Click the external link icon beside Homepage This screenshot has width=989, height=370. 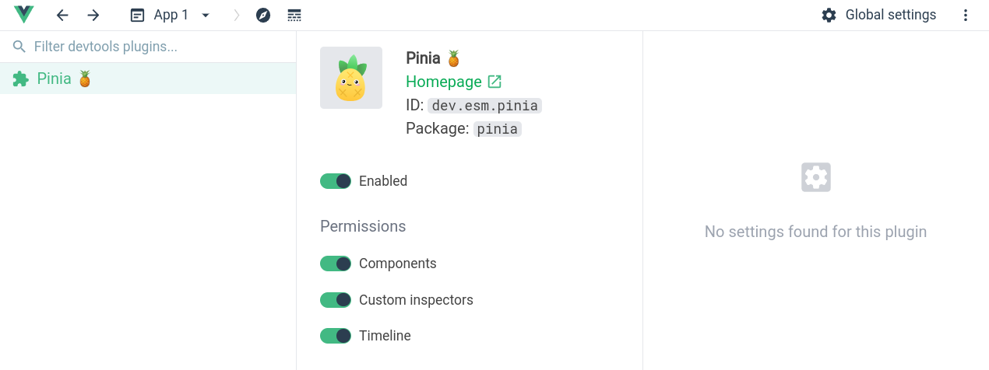[x=494, y=82]
